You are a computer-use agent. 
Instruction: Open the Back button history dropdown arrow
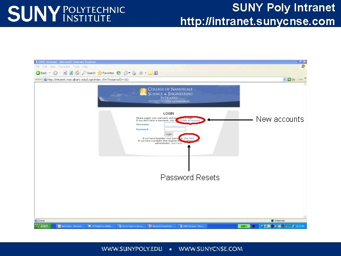pyautogui.click(x=50, y=73)
